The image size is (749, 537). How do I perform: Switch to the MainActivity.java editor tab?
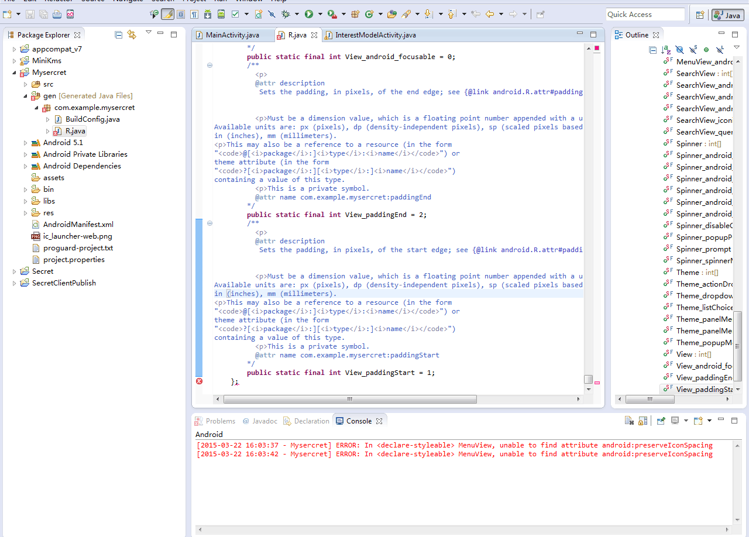click(x=232, y=35)
